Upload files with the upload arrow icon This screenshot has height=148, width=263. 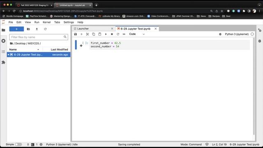(37, 29)
